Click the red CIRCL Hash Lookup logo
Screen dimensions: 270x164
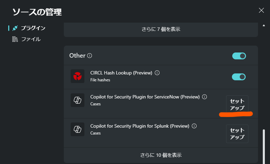[78, 76]
